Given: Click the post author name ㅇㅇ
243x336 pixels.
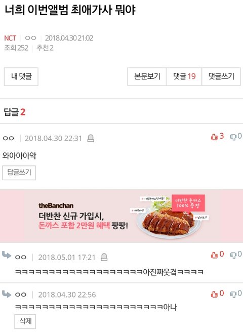Looking at the screenshot, I should tap(30, 38).
